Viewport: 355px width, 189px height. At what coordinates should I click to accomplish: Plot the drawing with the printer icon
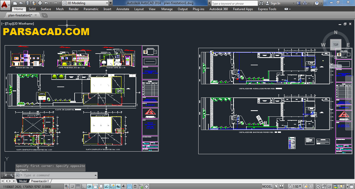(40, 3)
